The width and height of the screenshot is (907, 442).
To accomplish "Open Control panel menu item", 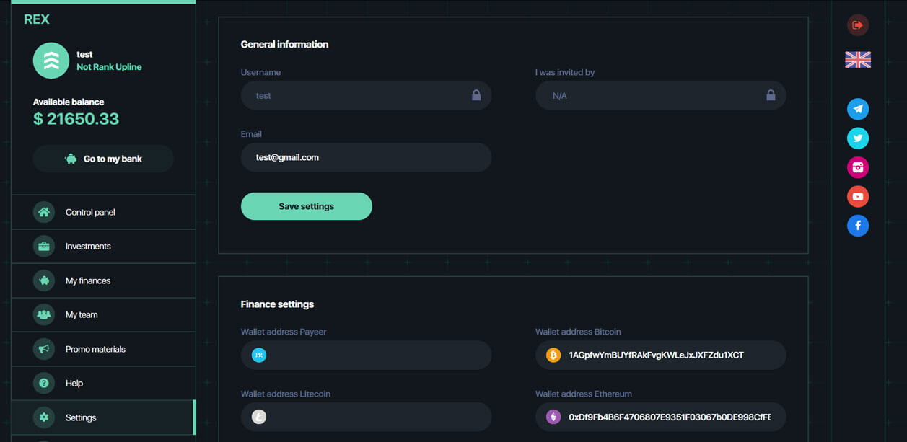I will 103,212.
